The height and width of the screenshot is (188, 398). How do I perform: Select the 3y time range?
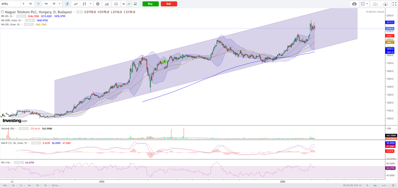(13, 185)
